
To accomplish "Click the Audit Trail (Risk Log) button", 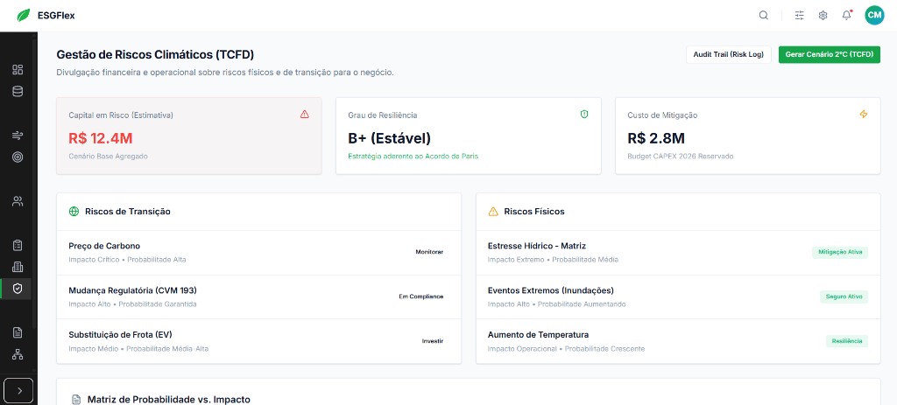I will coord(728,54).
